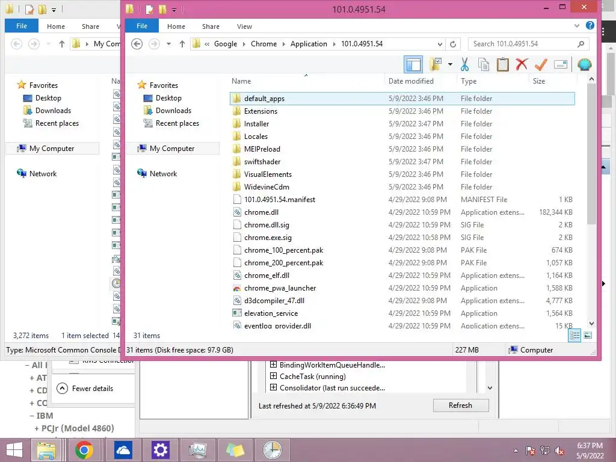The height and width of the screenshot is (462, 616).
Task: Open Chrome from the taskbar
Action: (x=84, y=450)
